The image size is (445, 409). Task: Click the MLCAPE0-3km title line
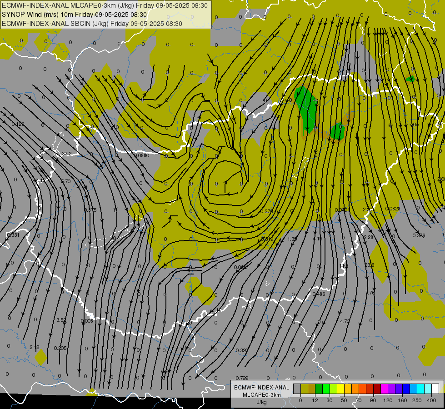[105, 5]
